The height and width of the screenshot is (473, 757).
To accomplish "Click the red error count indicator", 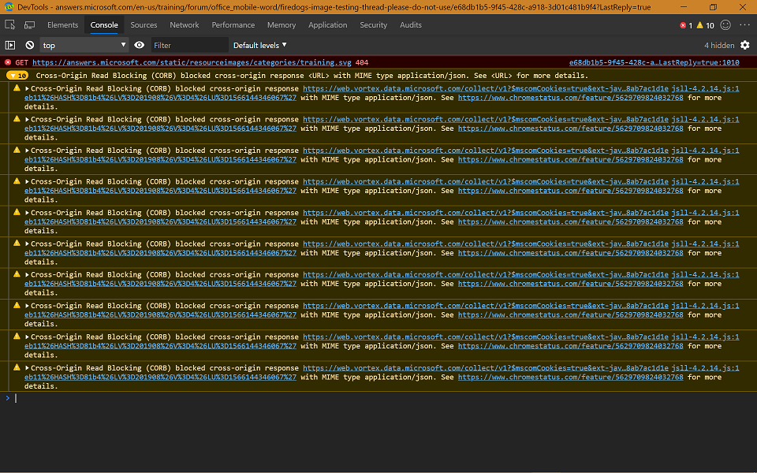I will (686, 25).
